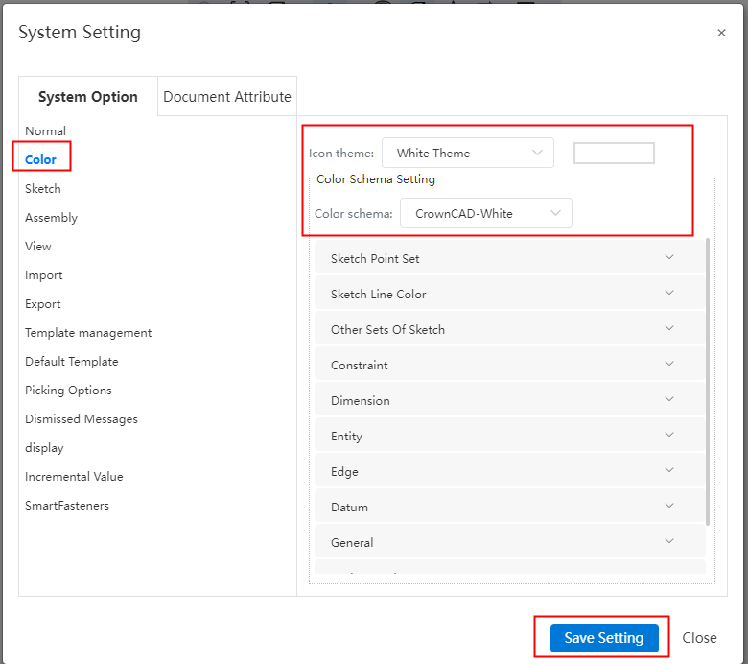Click the Close button
The height and width of the screenshot is (664, 748).
(x=699, y=638)
